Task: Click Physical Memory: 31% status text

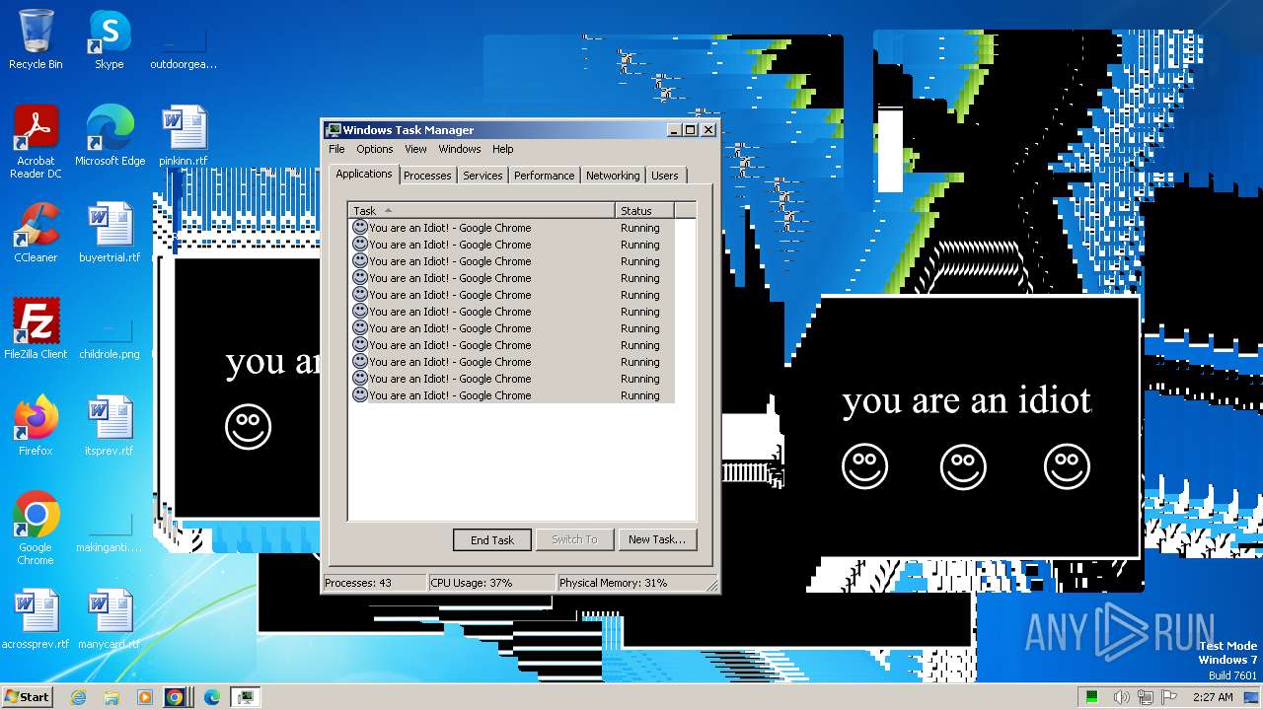Action: (614, 583)
